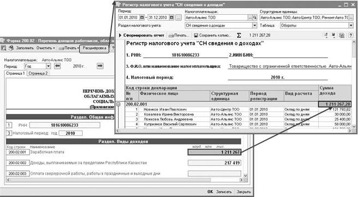Go to previous period with left arrow
This screenshot has height=197, width=358.
click(57, 66)
